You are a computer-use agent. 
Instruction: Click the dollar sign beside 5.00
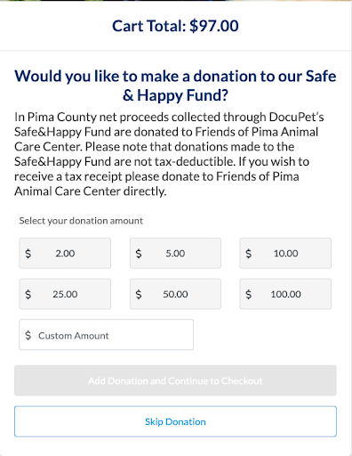pyautogui.click(x=139, y=254)
